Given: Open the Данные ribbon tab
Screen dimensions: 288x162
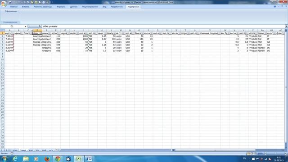Looking at the screenshot, I should pos(73,7).
